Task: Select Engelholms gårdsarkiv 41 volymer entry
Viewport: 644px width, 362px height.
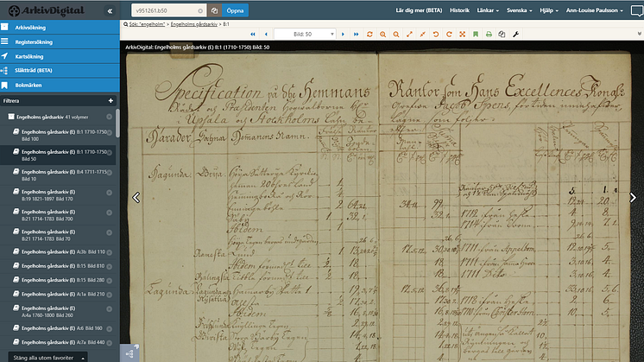Action: point(56,117)
